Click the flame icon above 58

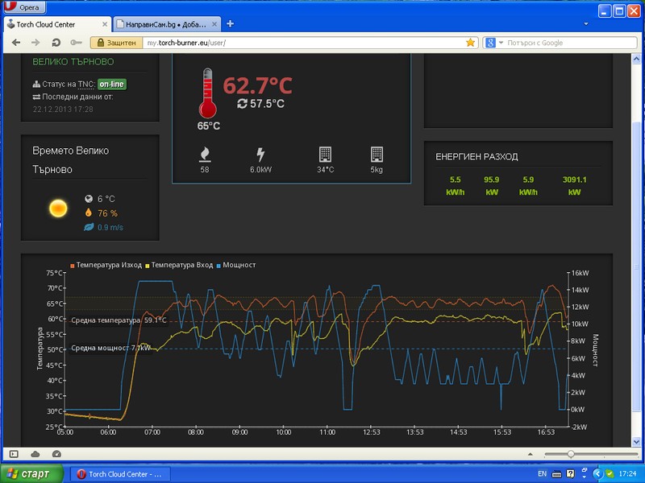point(205,154)
